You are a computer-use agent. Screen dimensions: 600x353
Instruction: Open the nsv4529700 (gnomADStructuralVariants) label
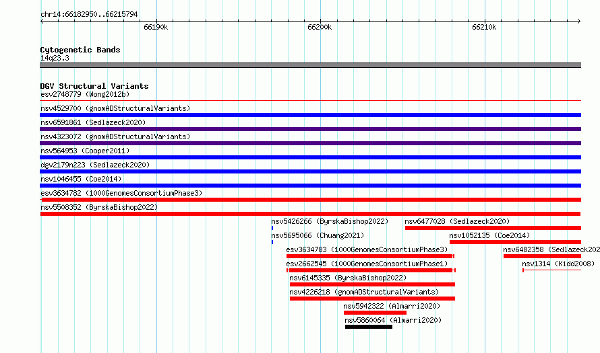(115, 108)
